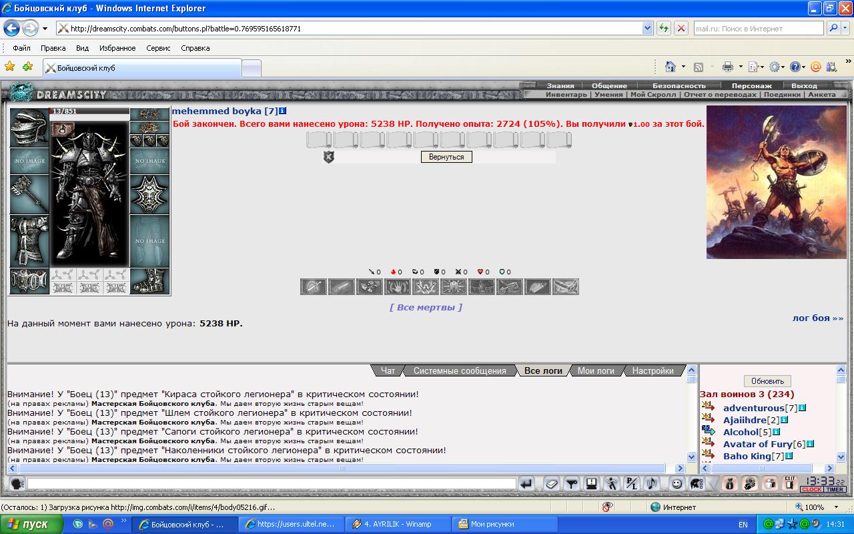Click the Stop loading red X icon
This screenshot has height=534, width=854.
pyautogui.click(x=681, y=28)
